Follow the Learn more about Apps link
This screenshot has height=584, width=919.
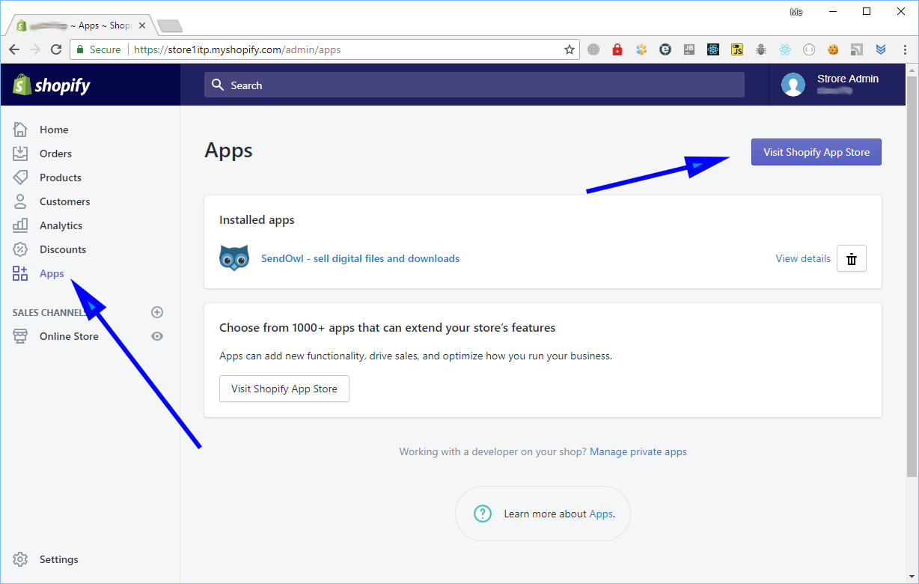click(601, 514)
